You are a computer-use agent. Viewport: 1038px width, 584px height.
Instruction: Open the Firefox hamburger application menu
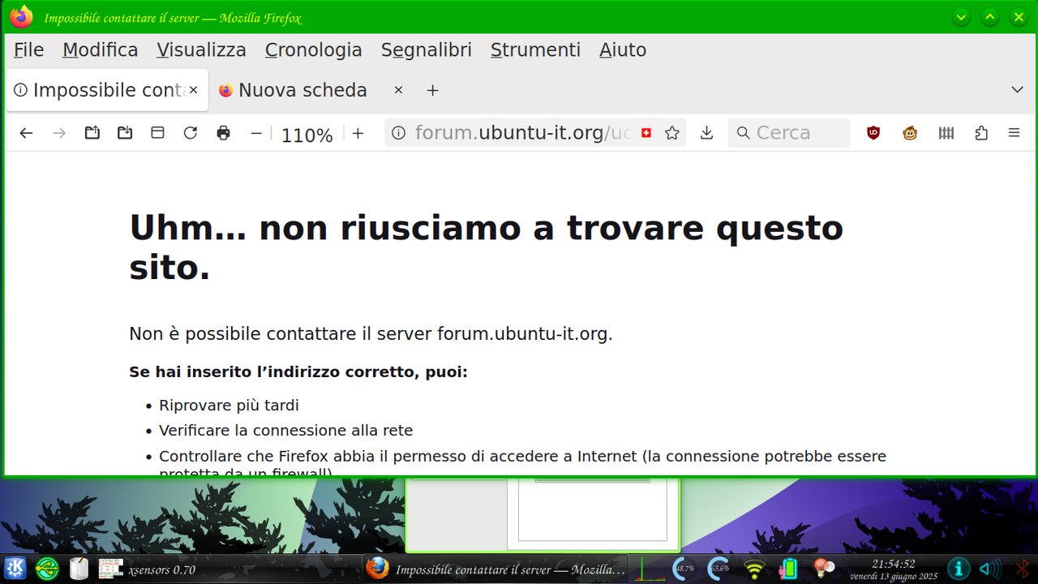click(1014, 133)
